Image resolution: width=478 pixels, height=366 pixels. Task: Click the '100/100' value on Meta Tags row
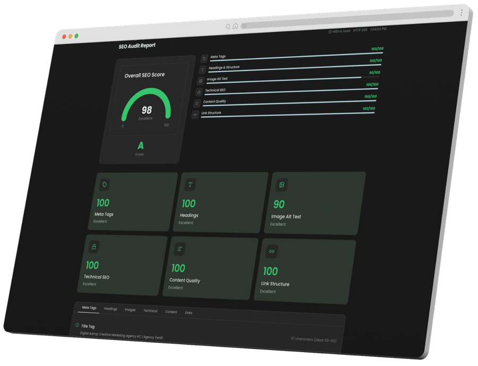pyautogui.click(x=378, y=49)
